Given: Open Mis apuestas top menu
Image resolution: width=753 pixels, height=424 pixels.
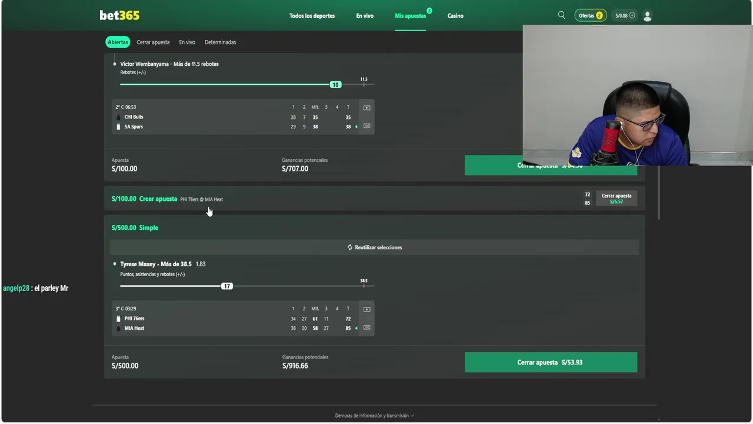Looking at the screenshot, I should click(410, 16).
